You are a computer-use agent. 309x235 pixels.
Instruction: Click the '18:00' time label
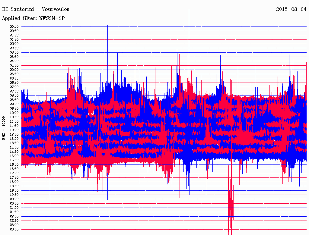(x=14, y=182)
